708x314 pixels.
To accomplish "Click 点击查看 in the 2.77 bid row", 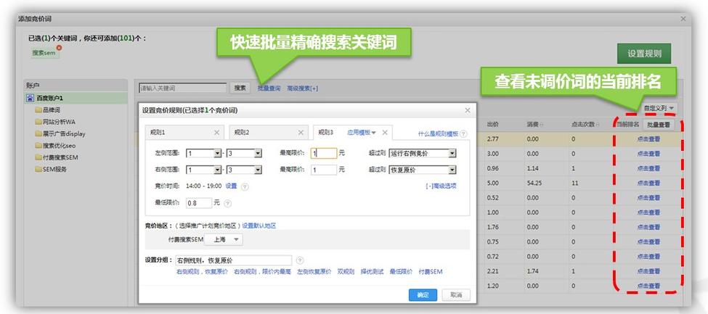I will click(x=648, y=139).
